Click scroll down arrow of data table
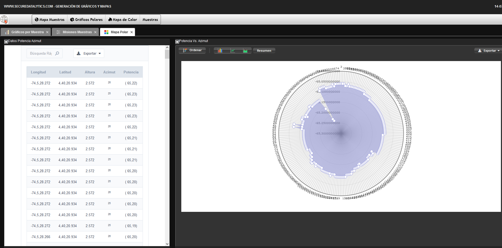The height and width of the screenshot is (248, 502). 167,244
